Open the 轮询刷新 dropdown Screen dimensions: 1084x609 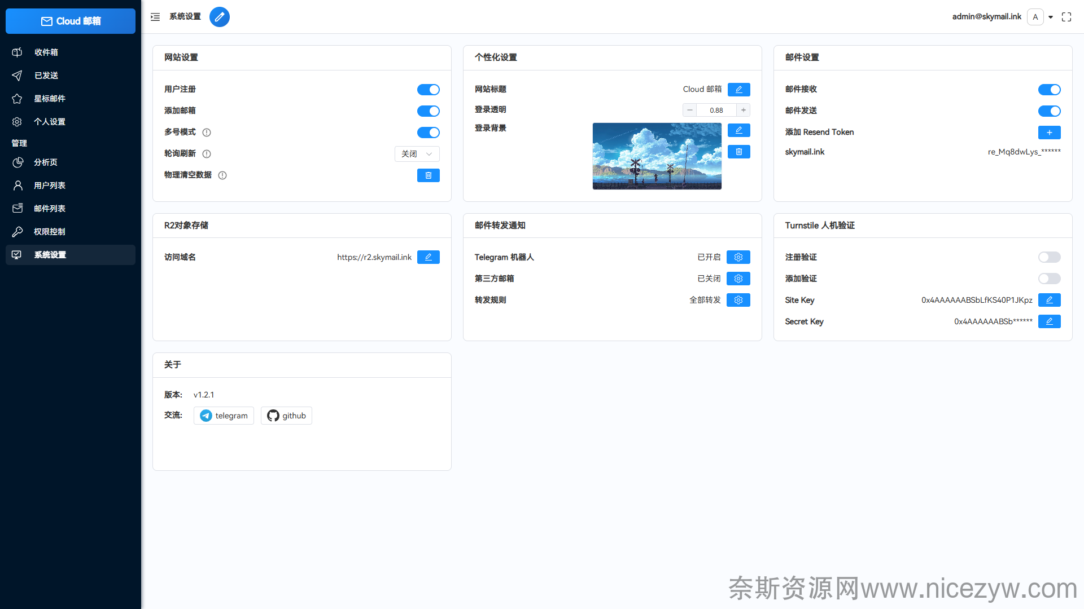(x=417, y=154)
